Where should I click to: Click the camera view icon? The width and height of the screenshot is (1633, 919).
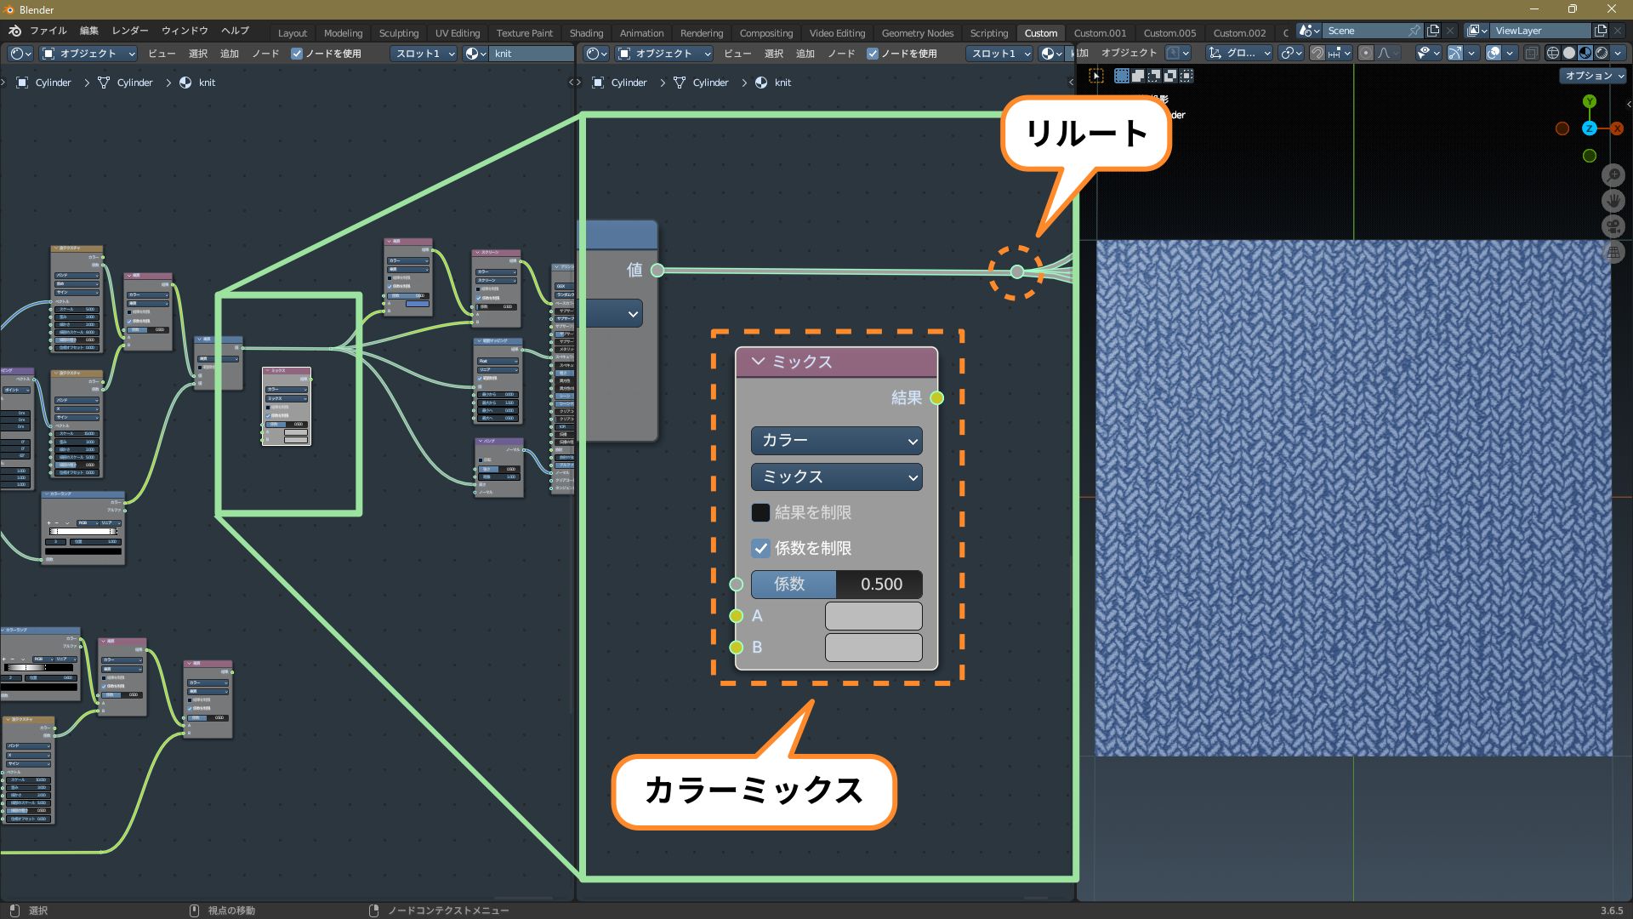(x=1613, y=226)
